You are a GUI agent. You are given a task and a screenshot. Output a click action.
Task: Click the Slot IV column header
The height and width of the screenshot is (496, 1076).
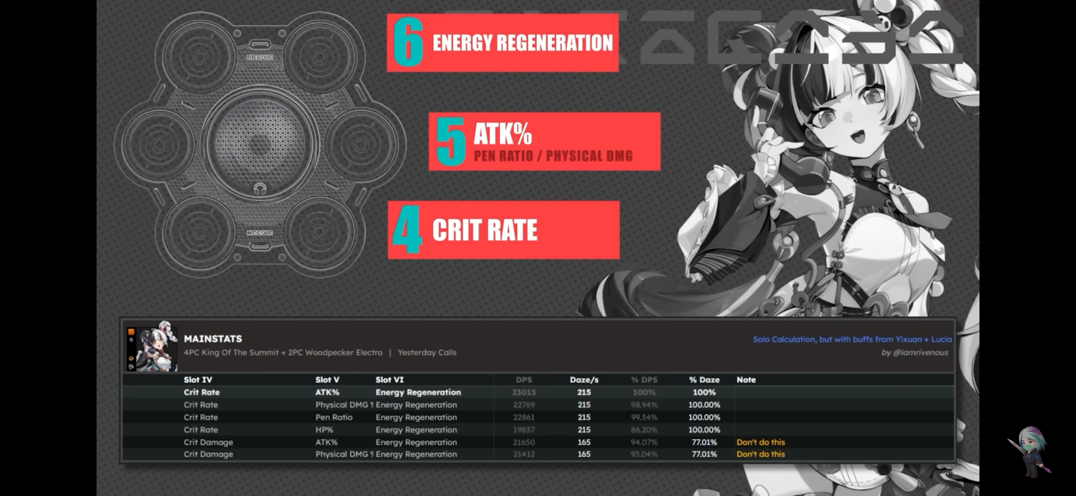click(x=198, y=380)
